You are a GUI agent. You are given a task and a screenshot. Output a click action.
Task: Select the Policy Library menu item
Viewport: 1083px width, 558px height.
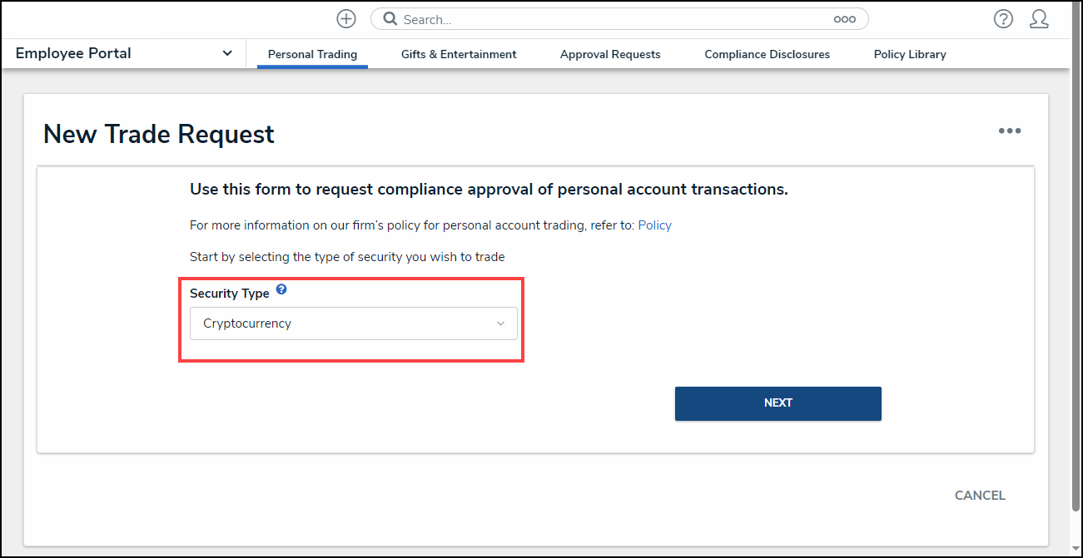pyautogui.click(x=910, y=54)
